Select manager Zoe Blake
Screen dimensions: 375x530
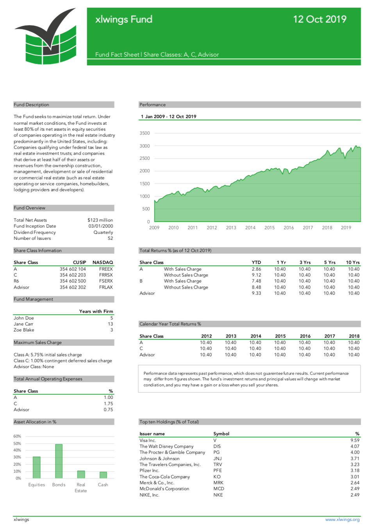(24, 330)
